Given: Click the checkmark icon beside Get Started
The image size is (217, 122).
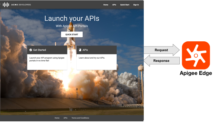Looking at the screenshot, I should [31, 50].
